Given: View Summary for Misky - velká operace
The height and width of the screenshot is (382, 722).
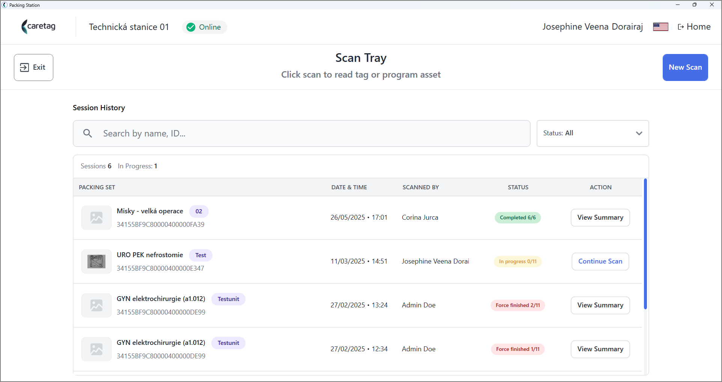Looking at the screenshot, I should [x=600, y=218].
